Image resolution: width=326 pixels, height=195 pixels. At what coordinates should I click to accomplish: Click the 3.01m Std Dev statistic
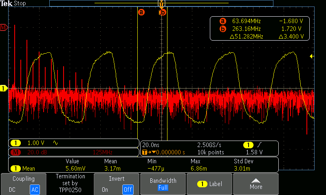[242, 169]
